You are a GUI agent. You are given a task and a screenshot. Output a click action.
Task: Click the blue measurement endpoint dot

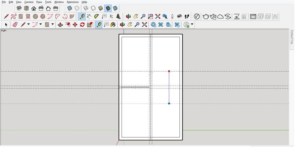tap(169, 103)
